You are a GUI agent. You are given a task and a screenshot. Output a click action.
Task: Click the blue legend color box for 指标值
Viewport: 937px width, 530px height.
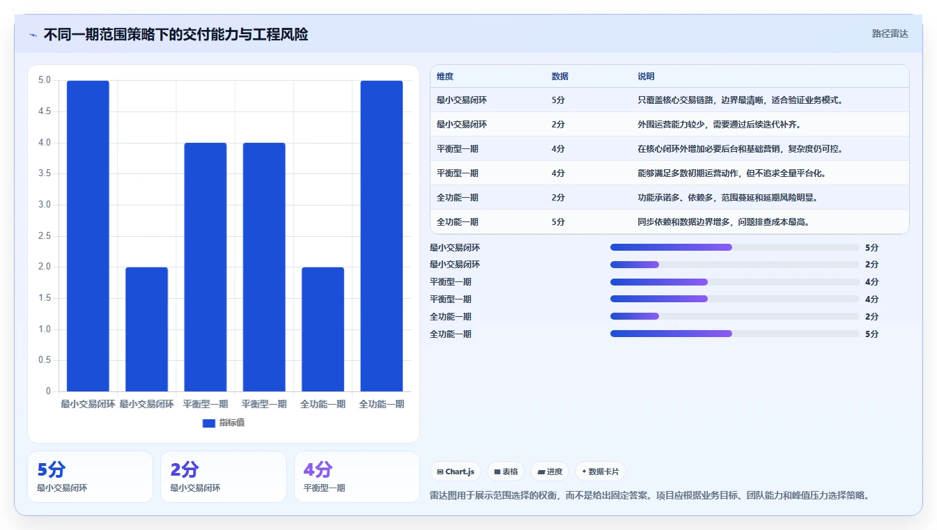[x=208, y=423]
